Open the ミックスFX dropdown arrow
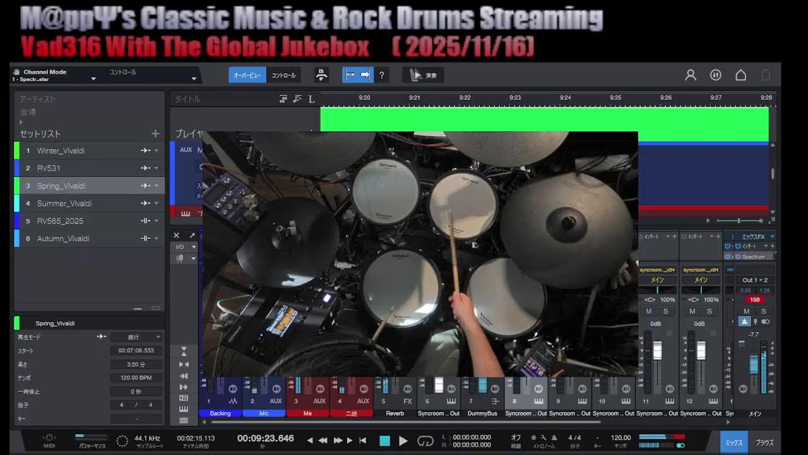The height and width of the screenshot is (455, 808). coord(772,236)
